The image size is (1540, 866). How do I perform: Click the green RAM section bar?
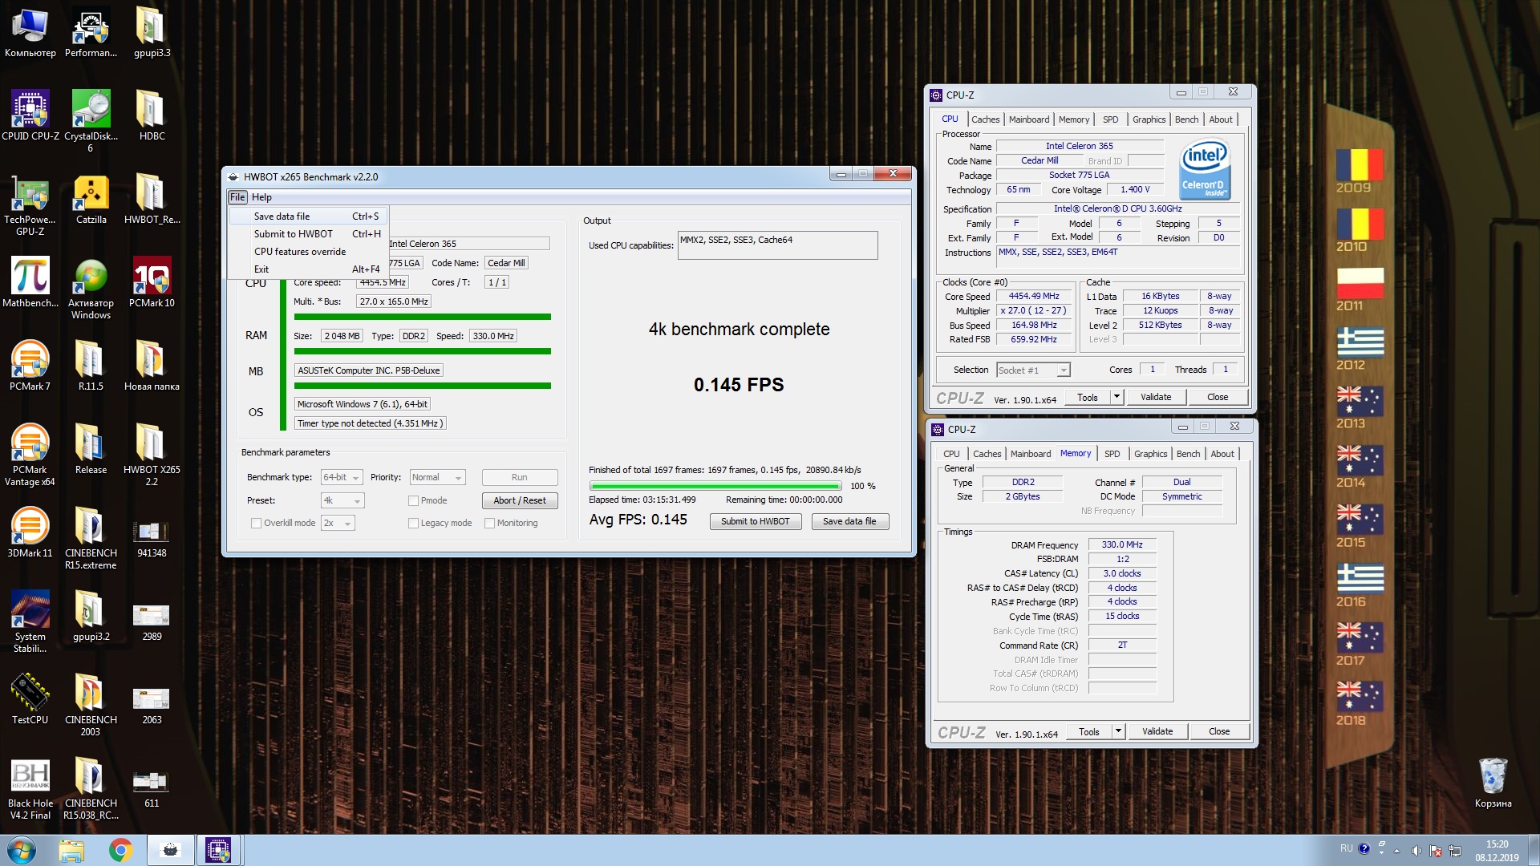pyautogui.click(x=422, y=351)
